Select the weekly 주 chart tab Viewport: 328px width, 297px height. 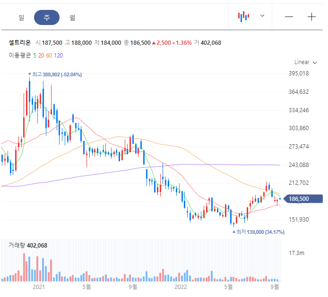click(47, 17)
